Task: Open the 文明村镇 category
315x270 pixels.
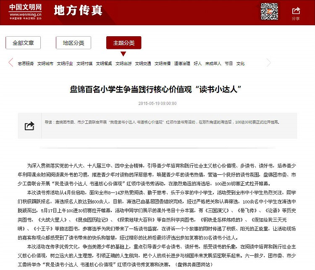Action: 84,64
